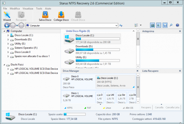Expand Utility (E:) tree node

point(8,44)
